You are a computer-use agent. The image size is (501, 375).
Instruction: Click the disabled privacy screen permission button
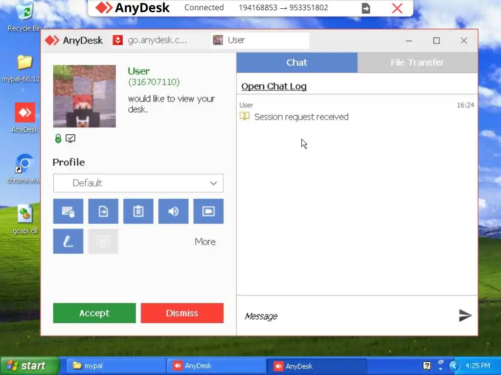pos(103,241)
